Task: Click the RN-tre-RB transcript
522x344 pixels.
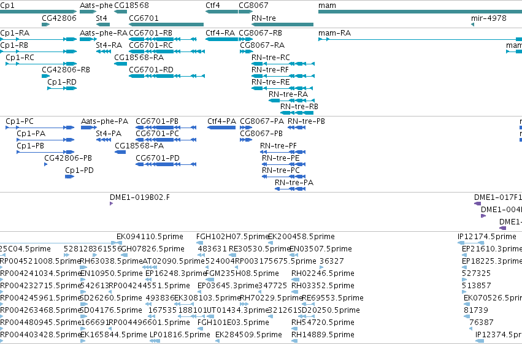Action: point(297,113)
